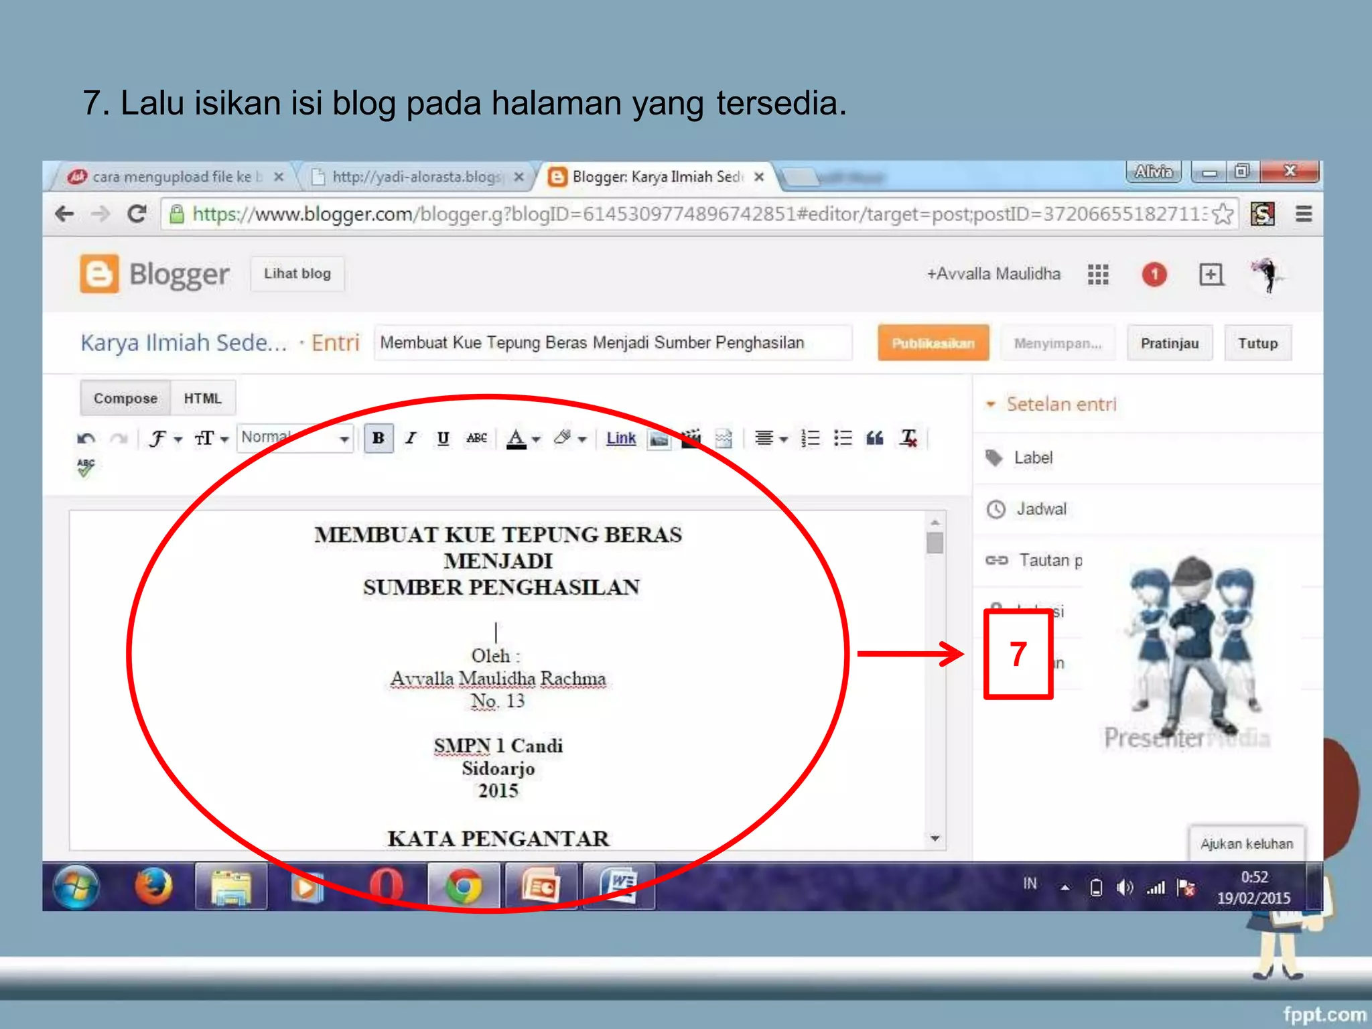Open the Jadwal schedule setting
Image resolution: width=1372 pixels, height=1029 pixels.
(x=1026, y=509)
